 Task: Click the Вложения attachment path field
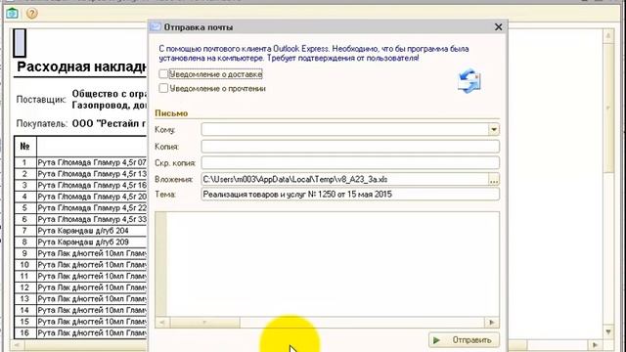[x=344, y=179]
